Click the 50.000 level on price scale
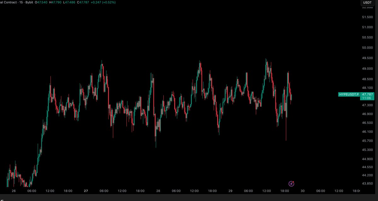 tap(367, 48)
